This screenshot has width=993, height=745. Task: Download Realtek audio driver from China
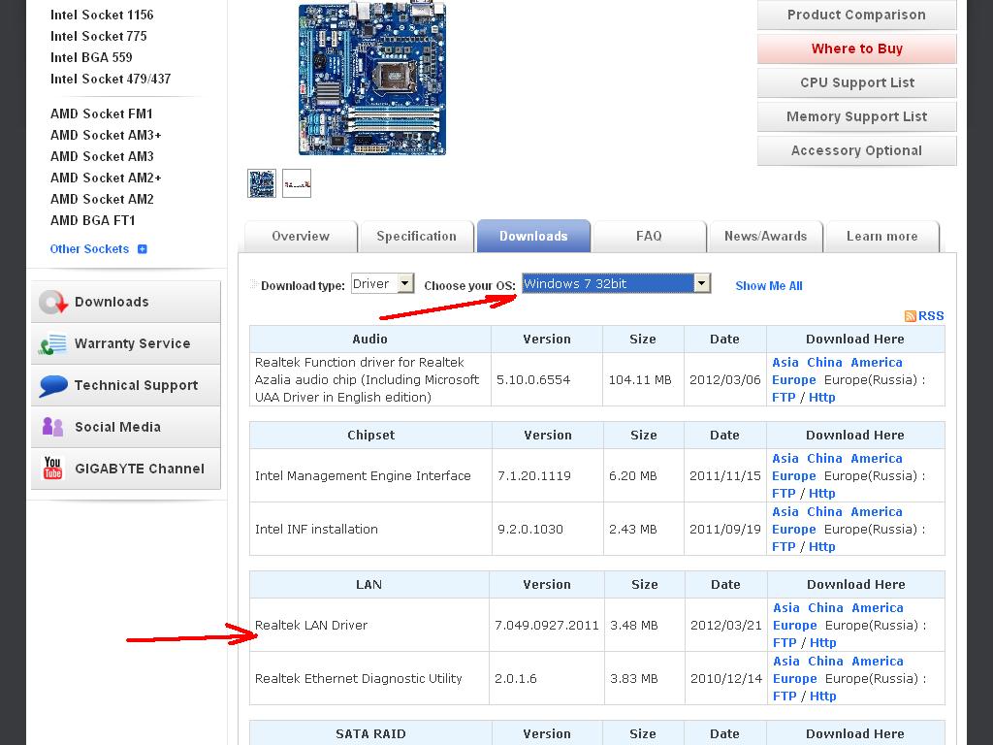[824, 363]
